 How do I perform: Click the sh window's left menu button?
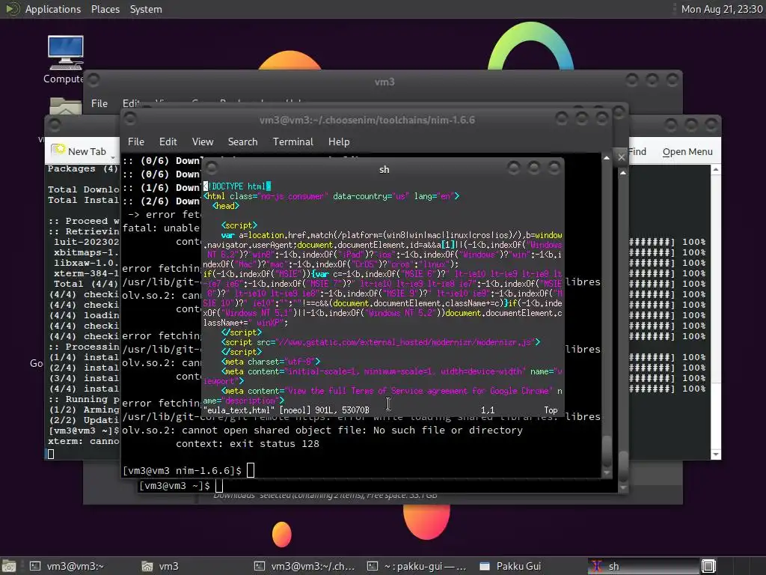pos(212,168)
